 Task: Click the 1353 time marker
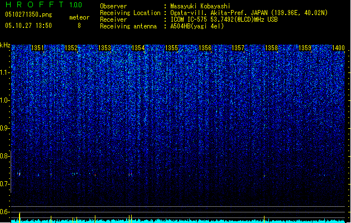point(104,48)
